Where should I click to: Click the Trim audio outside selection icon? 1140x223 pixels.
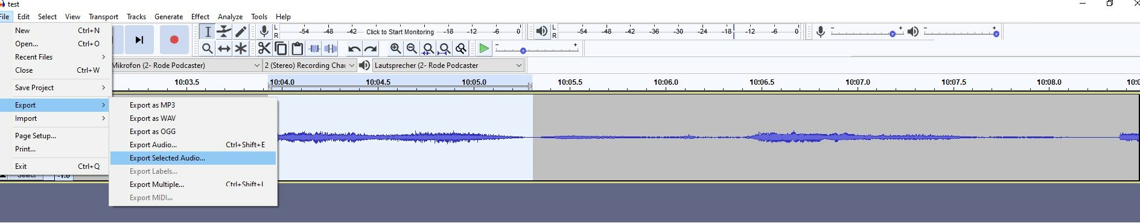[x=314, y=49]
